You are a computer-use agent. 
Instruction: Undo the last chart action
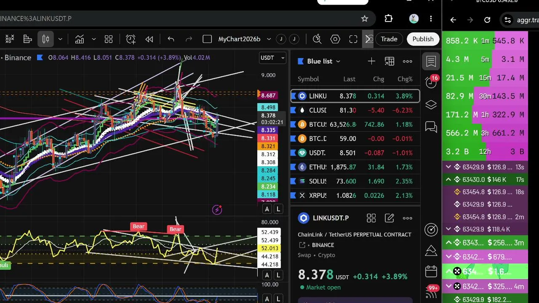(x=171, y=39)
